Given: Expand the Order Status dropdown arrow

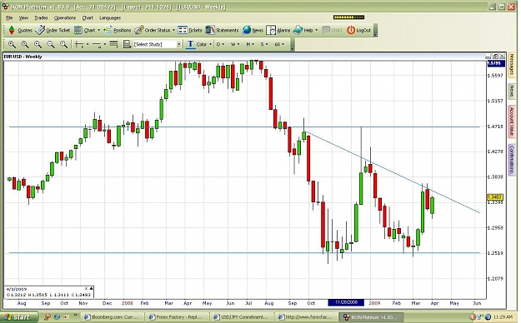Looking at the screenshot, I should pyautogui.click(x=173, y=30).
